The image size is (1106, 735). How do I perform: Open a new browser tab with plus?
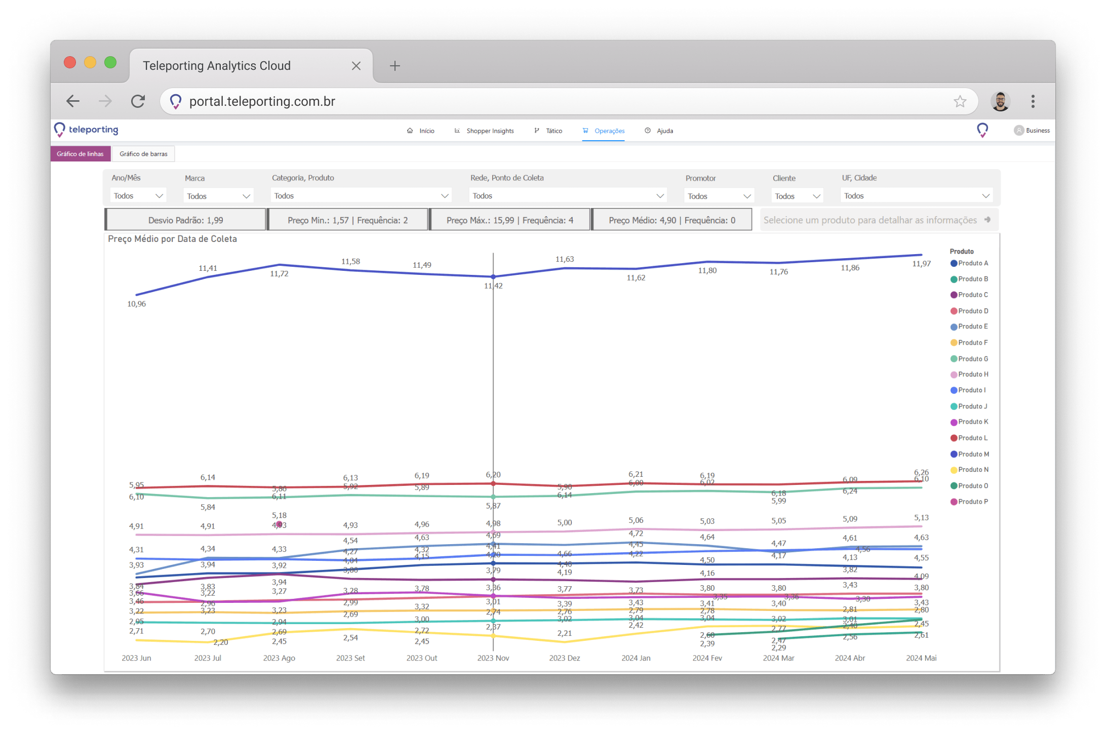[x=394, y=66]
